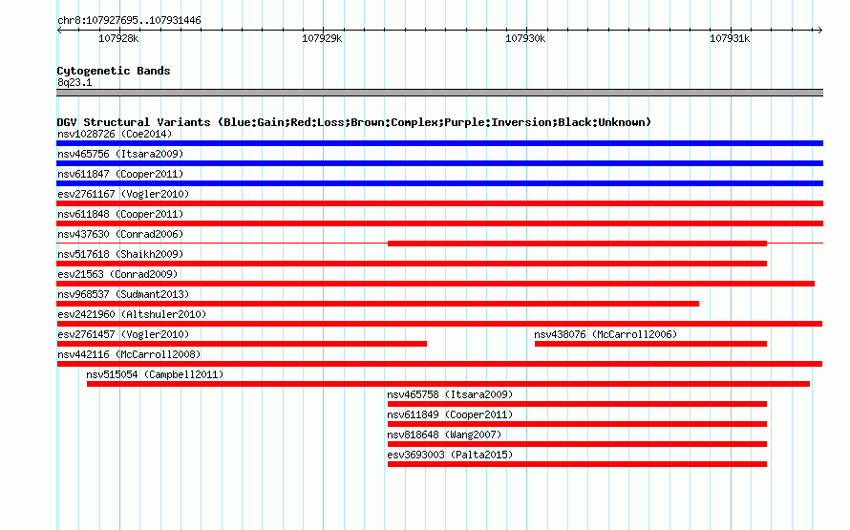Click the 107929k ruler tick label
This screenshot has width=850, height=530.
[322, 38]
